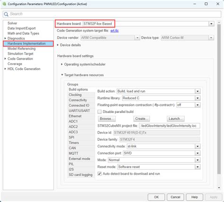Screen dimensions: 224x202
Task: Select the Timers group
Action: 74,143
